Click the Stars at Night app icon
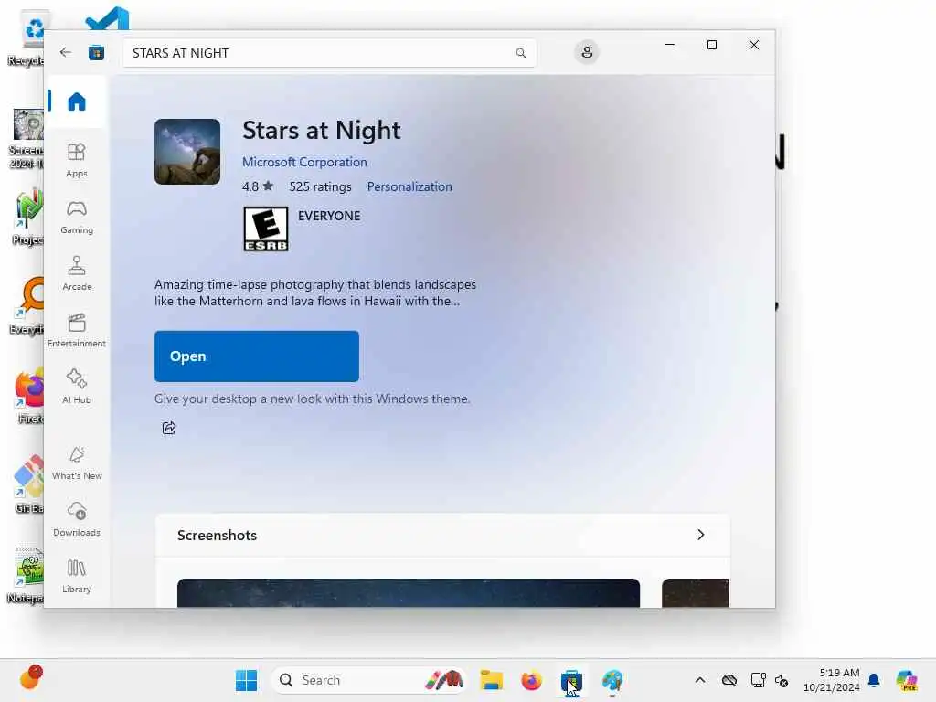The image size is (936, 702). coord(187,152)
